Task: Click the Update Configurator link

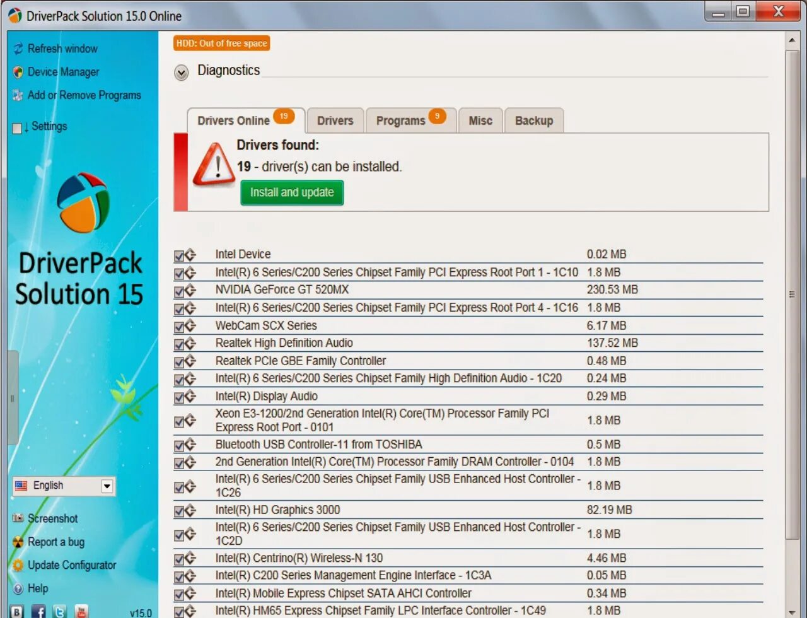Action: tap(72, 565)
